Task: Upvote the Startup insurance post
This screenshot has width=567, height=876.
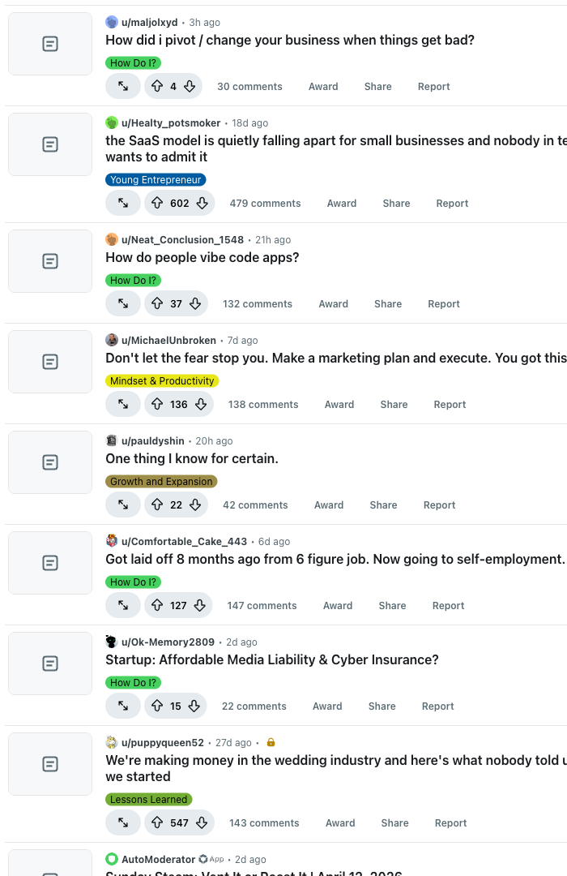Action: click(x=156, y=706)
